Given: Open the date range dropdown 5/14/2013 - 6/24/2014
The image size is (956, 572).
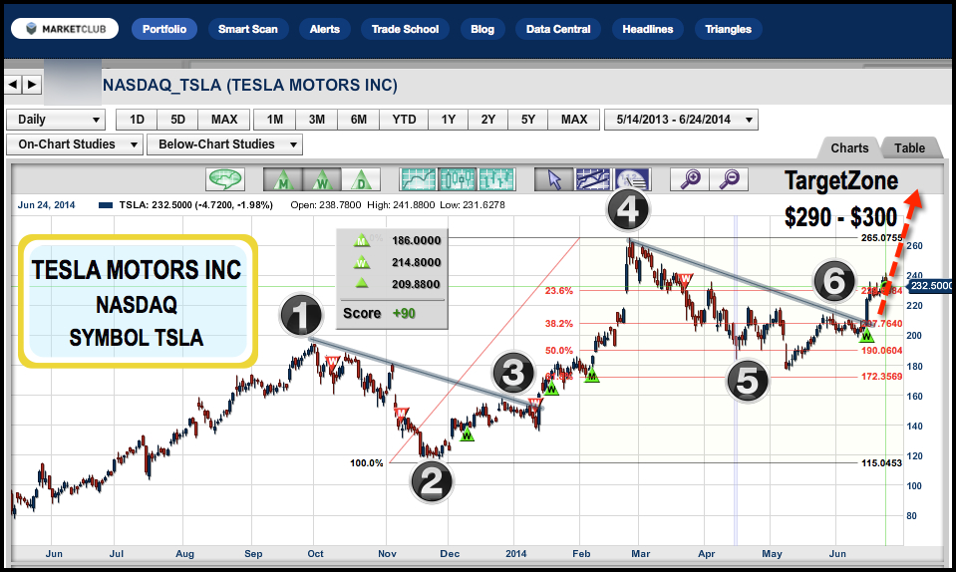Looking at the screenshot, I should pos(681,120).
